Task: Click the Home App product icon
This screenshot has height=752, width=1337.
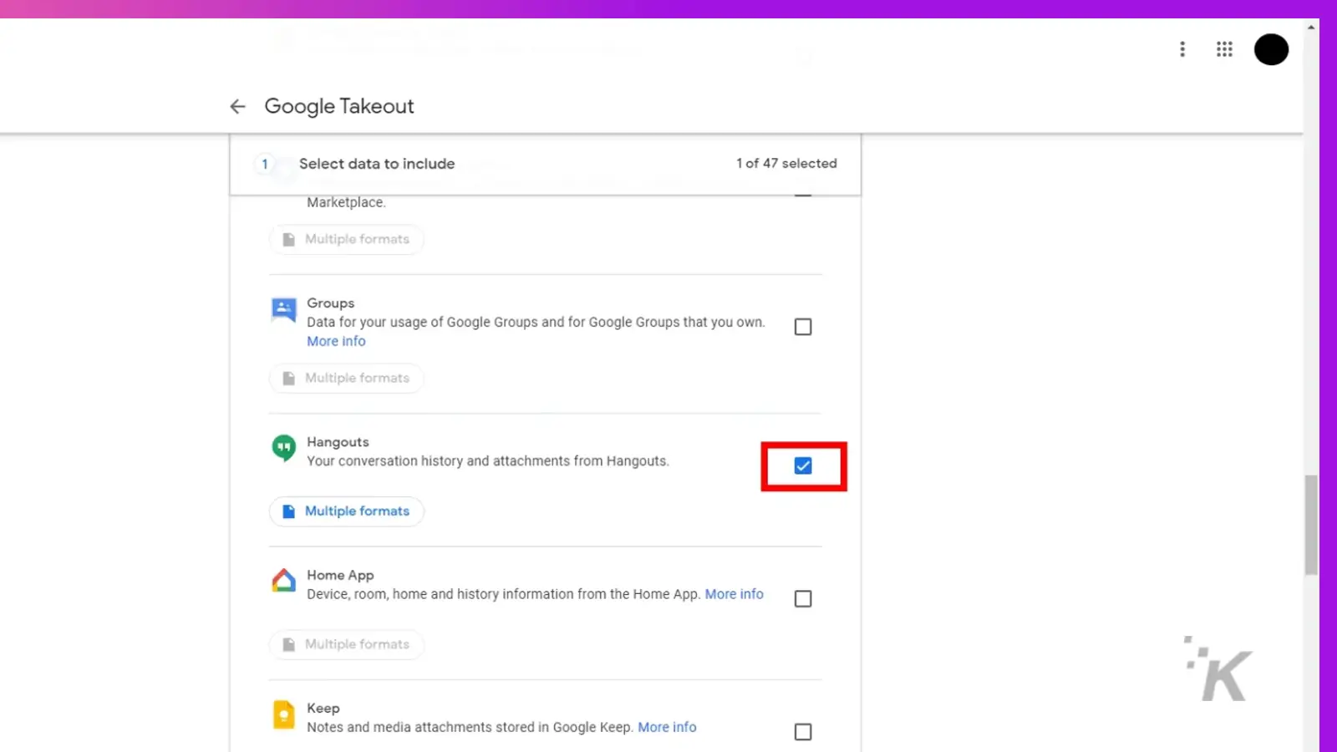Action: (284, 581)
